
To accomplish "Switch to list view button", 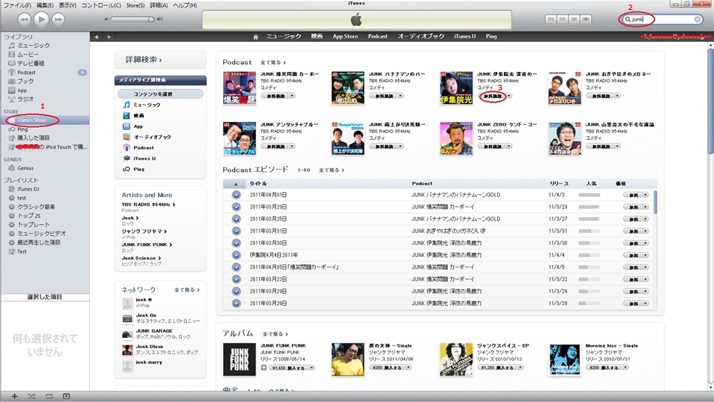I will click(x=551, y=19).
